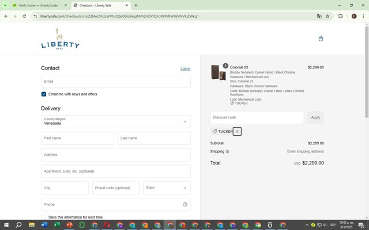
Task: Open the browser extensions puzzle icon
Action: [340, 16]
